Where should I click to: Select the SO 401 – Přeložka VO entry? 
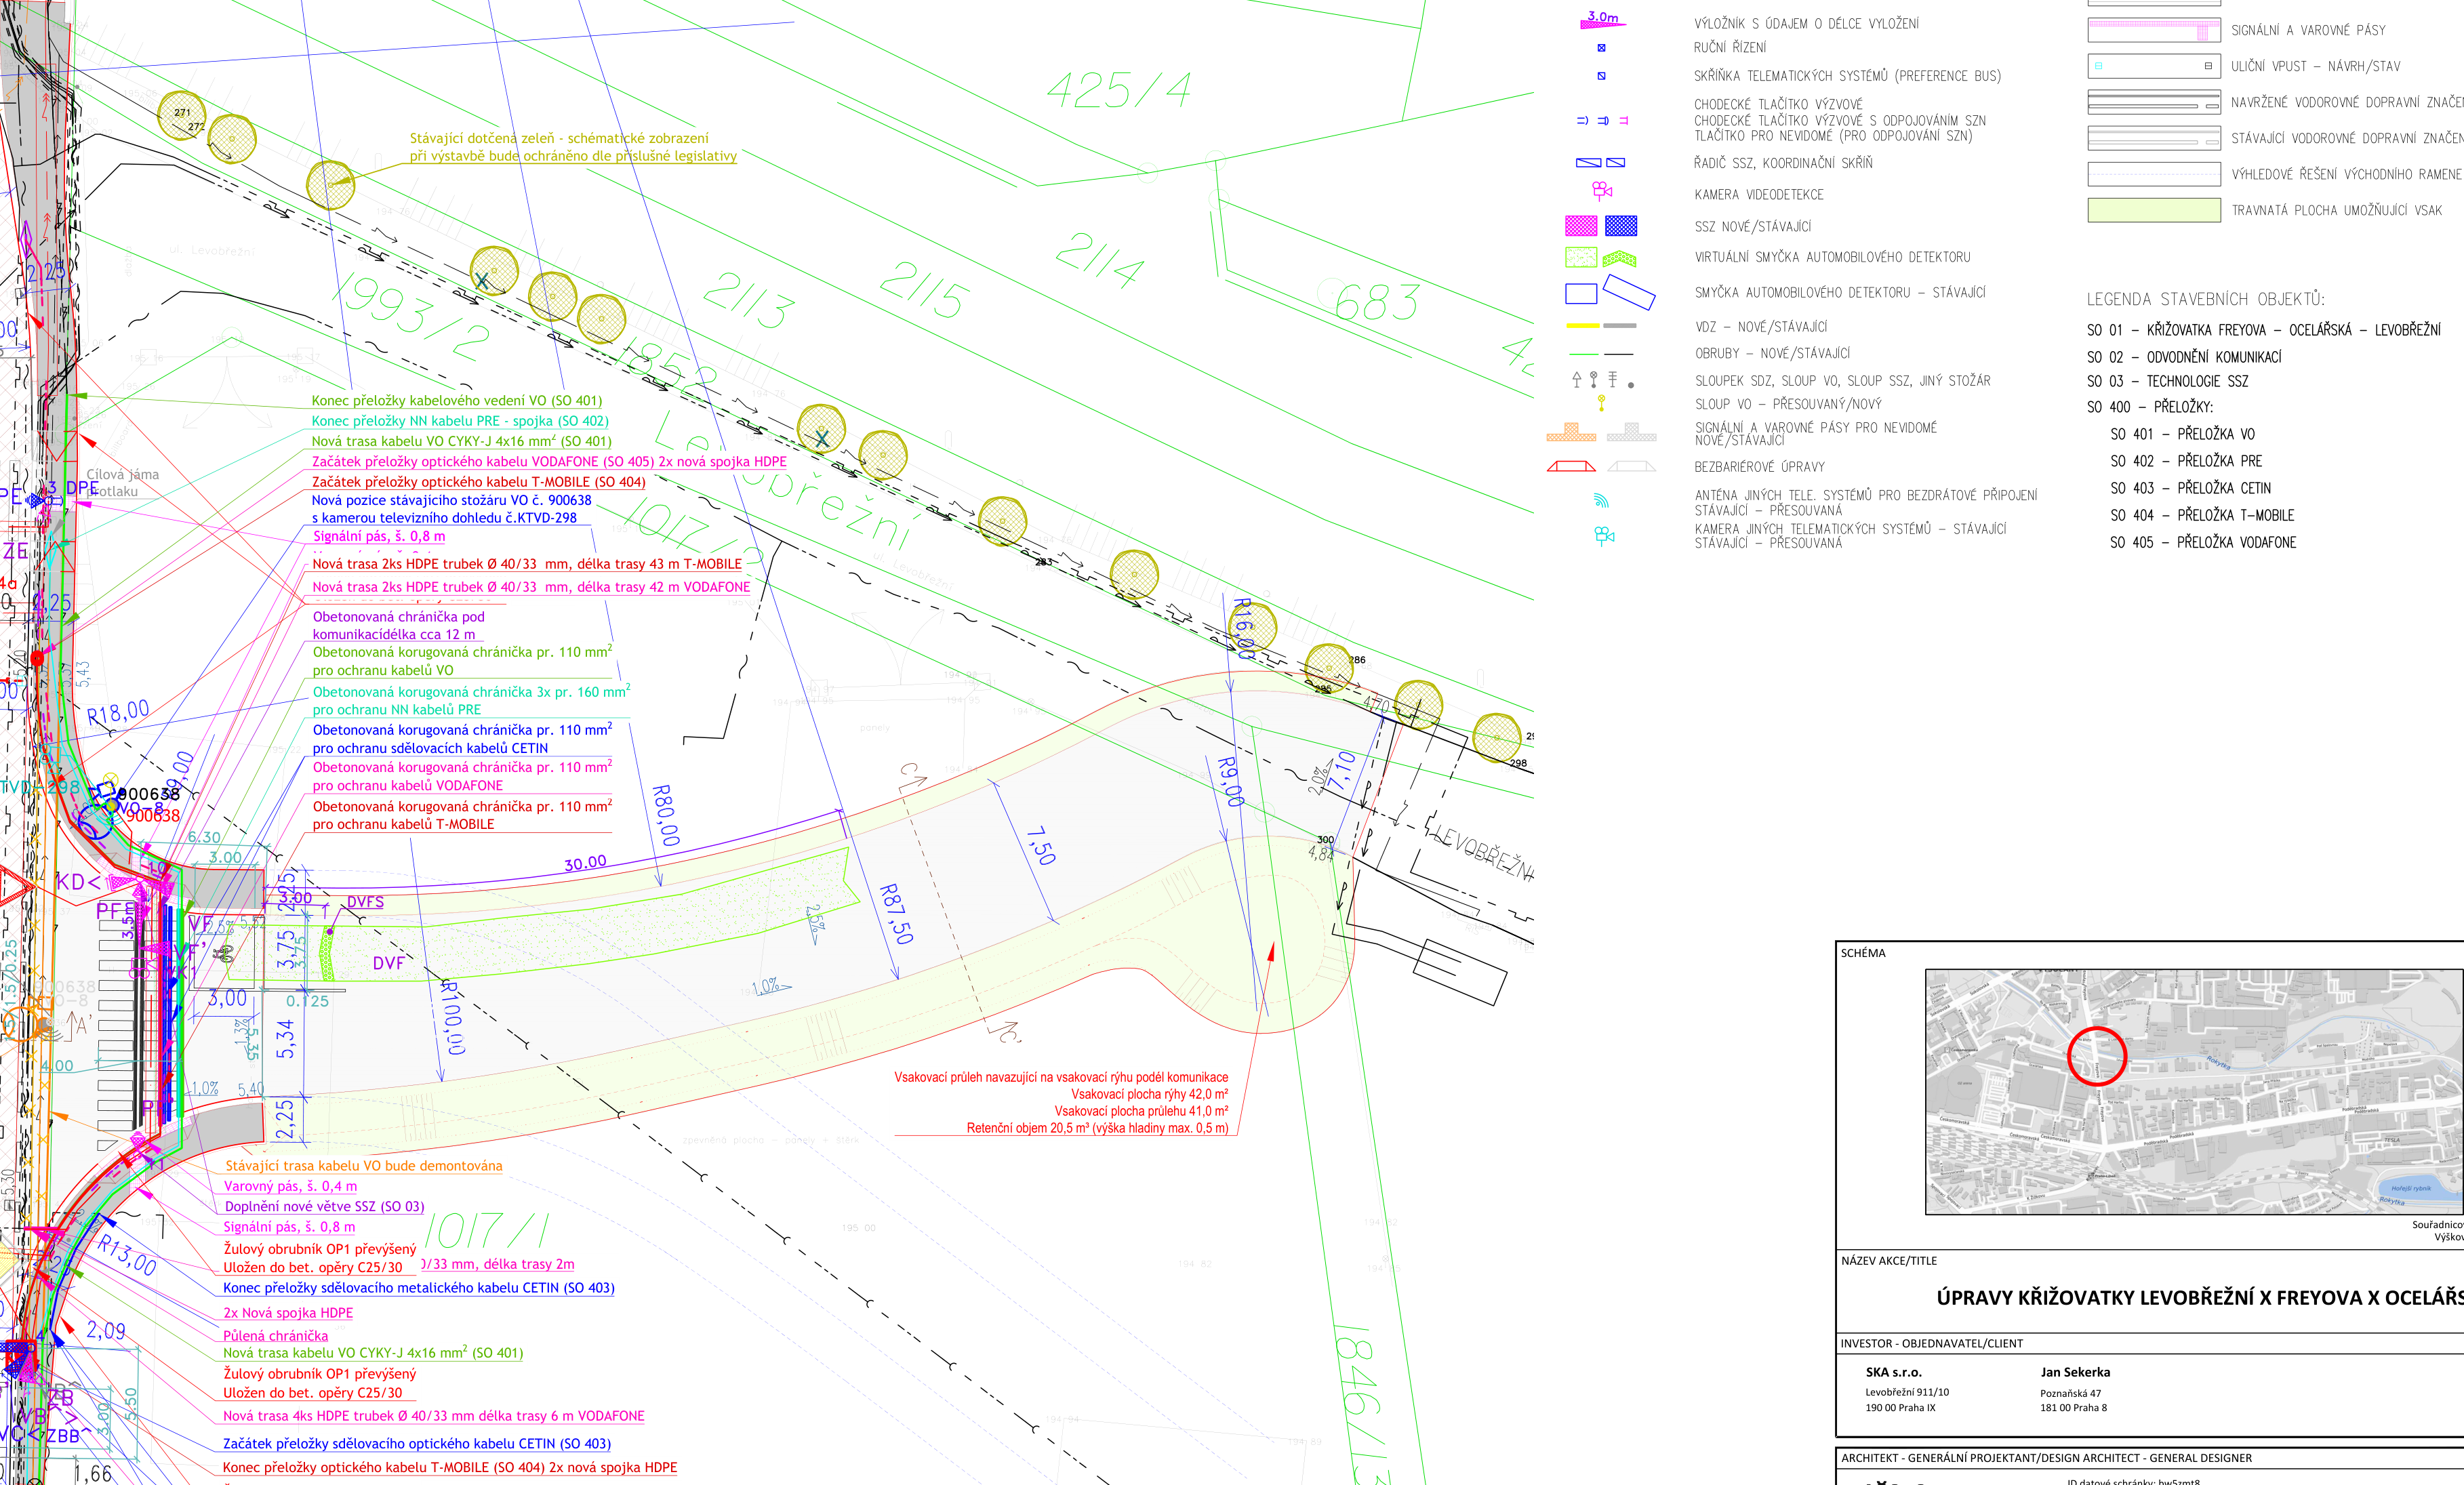click(2183, 434)
